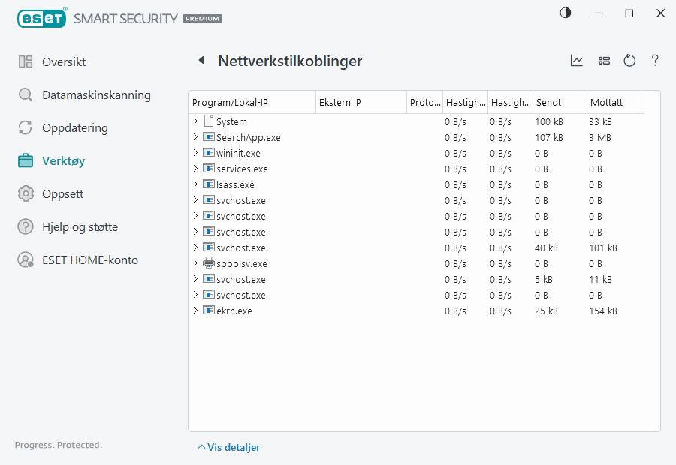Go back using the arrow beside Nettverkstilkoblinger
This screenshot has height=465, width=676.
[201, 61]
